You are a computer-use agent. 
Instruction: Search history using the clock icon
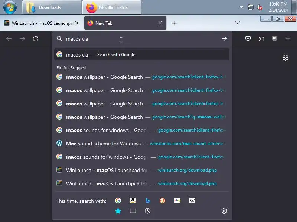coord(147,211)
